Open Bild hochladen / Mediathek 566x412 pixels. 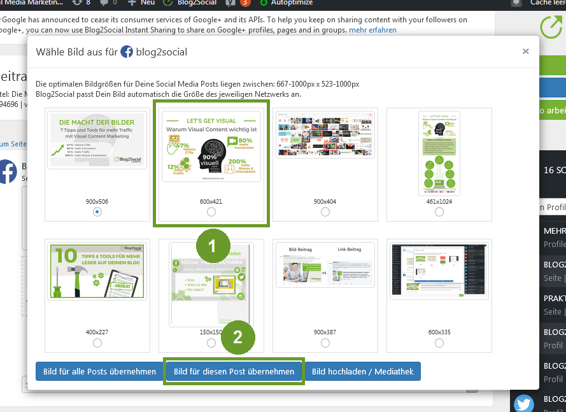click(363, 371)
